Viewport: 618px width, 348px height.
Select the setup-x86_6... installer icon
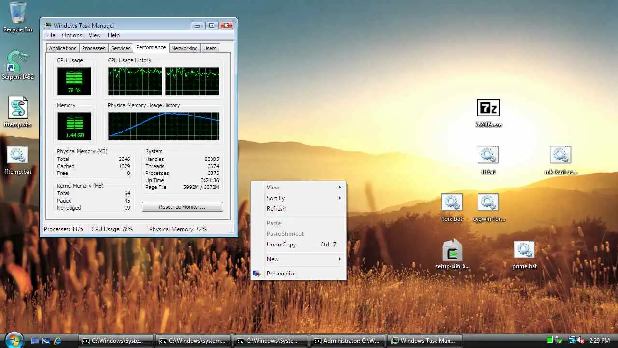tap(452, 255)
